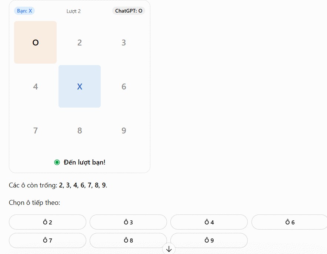The height and width of the screenshot is (254, 327).
Task: Choose the "Ô 6" button
Action: tap(290, 222)
